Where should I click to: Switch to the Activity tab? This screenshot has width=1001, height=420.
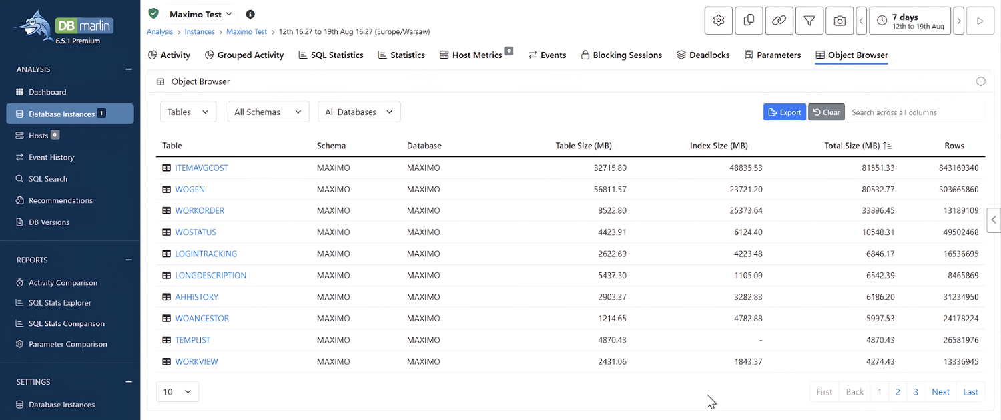click(x=169, y=55)
